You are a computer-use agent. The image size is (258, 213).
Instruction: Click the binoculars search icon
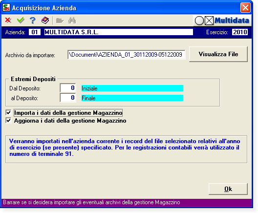click(x=72, y=21)
